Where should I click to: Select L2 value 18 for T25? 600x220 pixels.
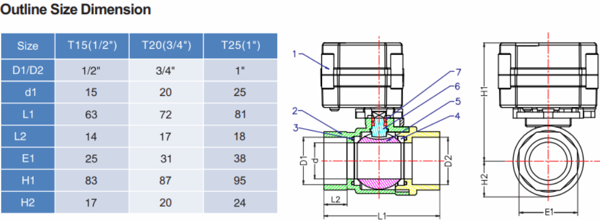click(240, 136)
